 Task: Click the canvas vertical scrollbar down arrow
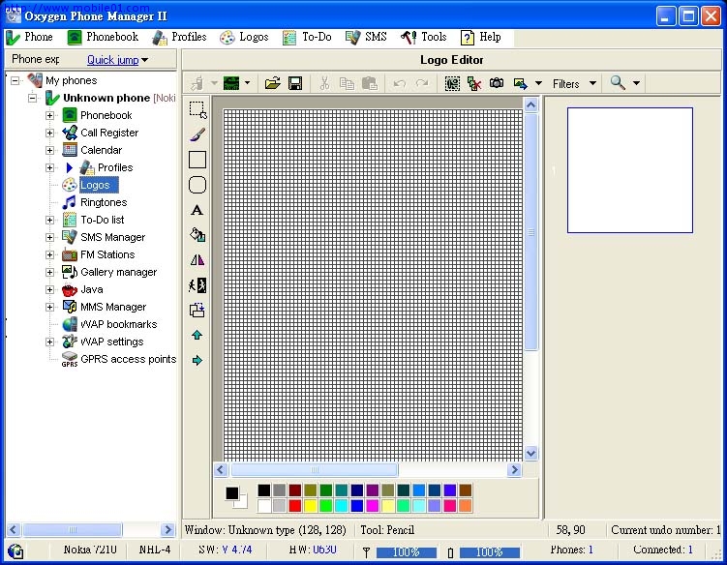pyautogui.click(x=531, y=454)
